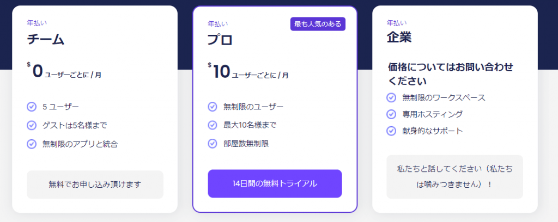558x222 pixels.
Task: Click the checkmark icon next to 最大10名様まで
Action: 213,125
